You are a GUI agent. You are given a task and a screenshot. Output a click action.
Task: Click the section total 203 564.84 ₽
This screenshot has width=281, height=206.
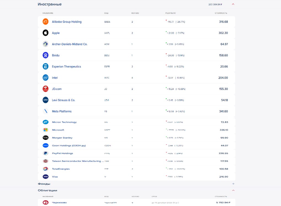click(215, 4)
